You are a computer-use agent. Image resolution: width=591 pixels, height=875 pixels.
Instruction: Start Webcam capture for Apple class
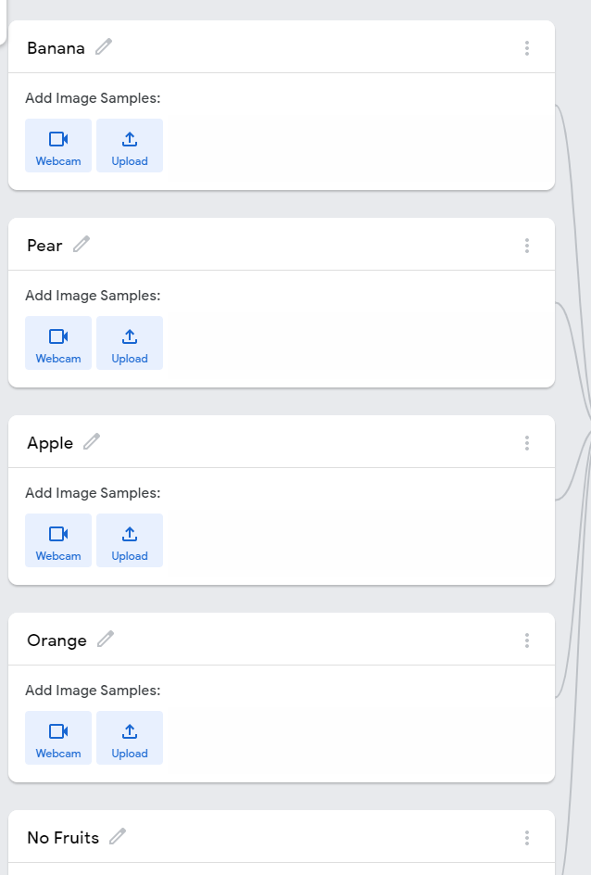click(58, 540)
